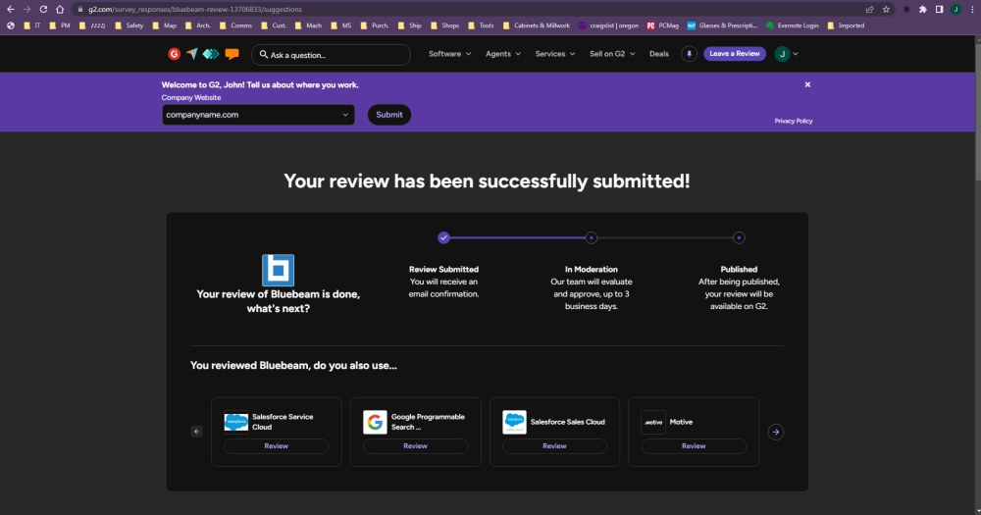Open the browser extensions puzzle icon
981x515 pixels.
coord(923,10)
